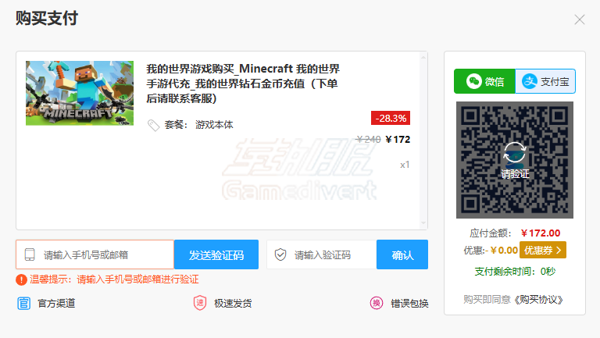Click the orange warning exclamation icon
This screenshot has width=600, height=338.
[x=21, y=280]
